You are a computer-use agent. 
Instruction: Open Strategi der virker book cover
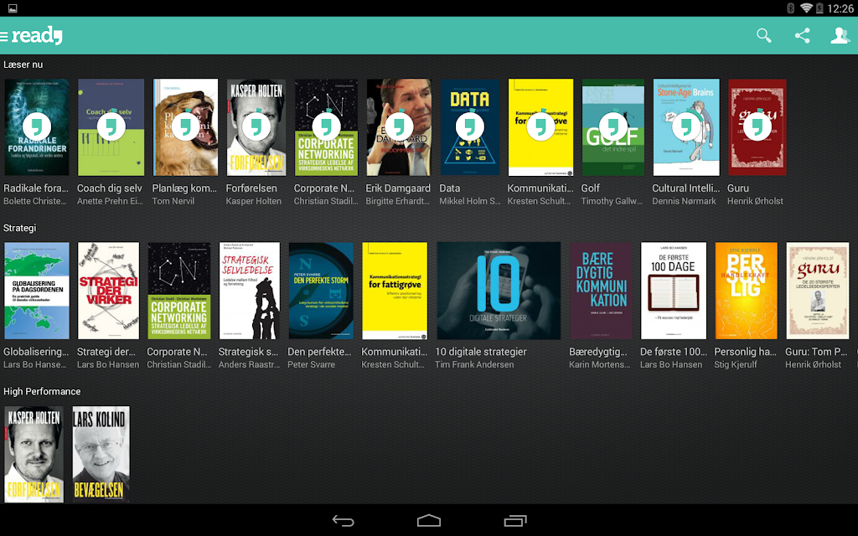[x=108, y=291]
